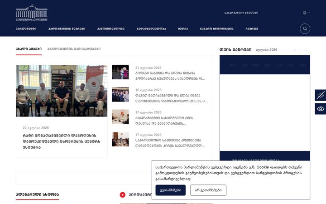Go to previous month in calendar

pyautogui.click(x=294, y=50)
